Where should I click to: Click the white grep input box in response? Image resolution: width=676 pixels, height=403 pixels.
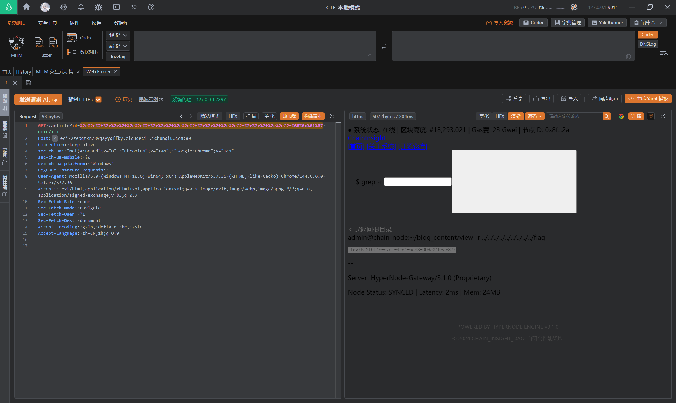pyautogui.click(x=418, y=182)
